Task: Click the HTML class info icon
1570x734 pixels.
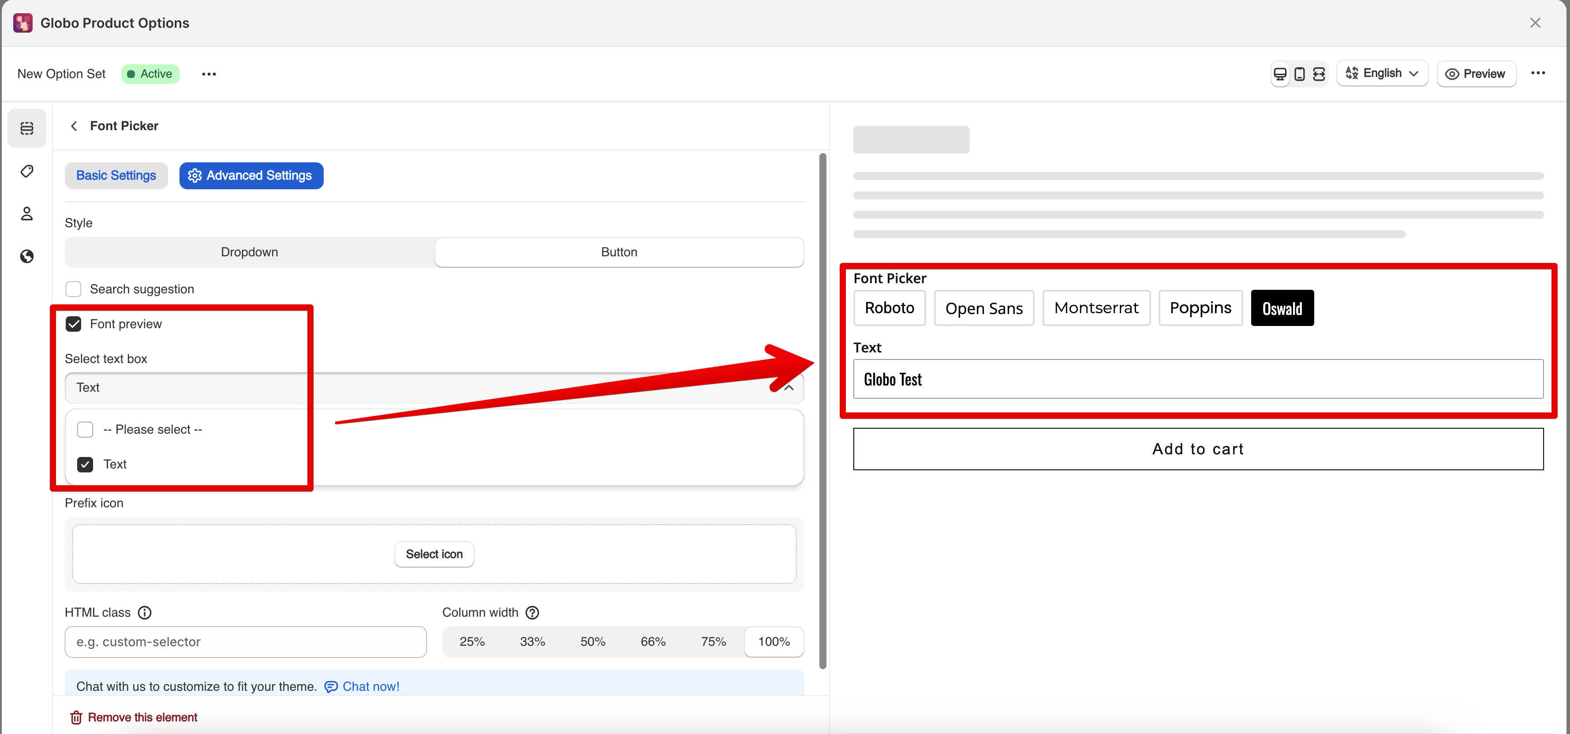Action: click(145, 613)
